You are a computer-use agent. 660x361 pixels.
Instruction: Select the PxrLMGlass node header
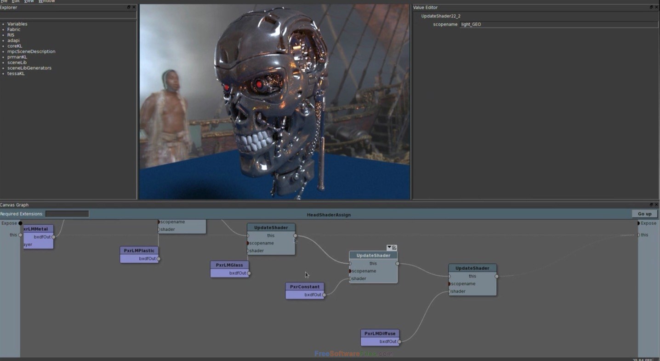coord(230,265)
